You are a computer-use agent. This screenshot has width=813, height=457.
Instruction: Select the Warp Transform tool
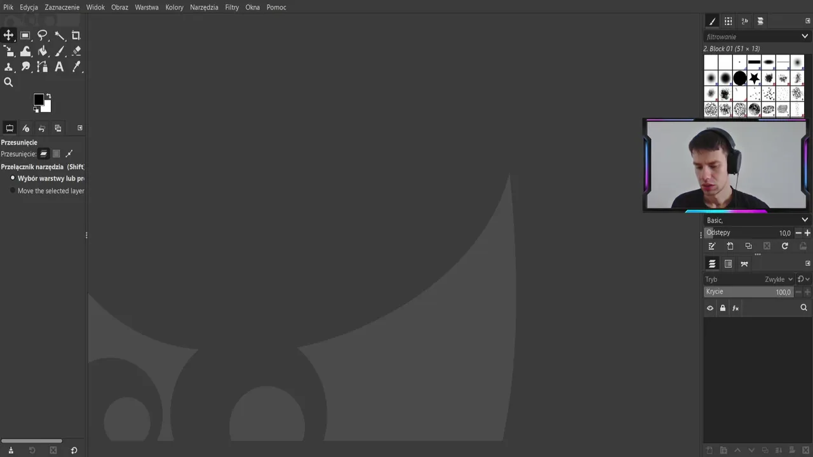(25, 51)
